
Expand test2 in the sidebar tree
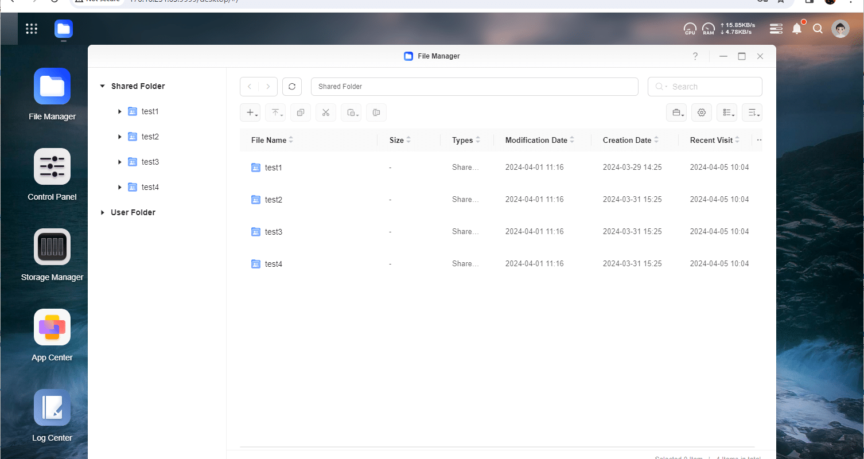tap(119, 137)
